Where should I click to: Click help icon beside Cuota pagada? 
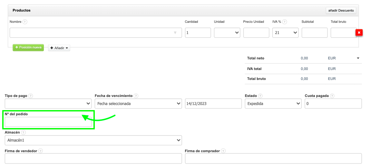(x=332, y=96)
